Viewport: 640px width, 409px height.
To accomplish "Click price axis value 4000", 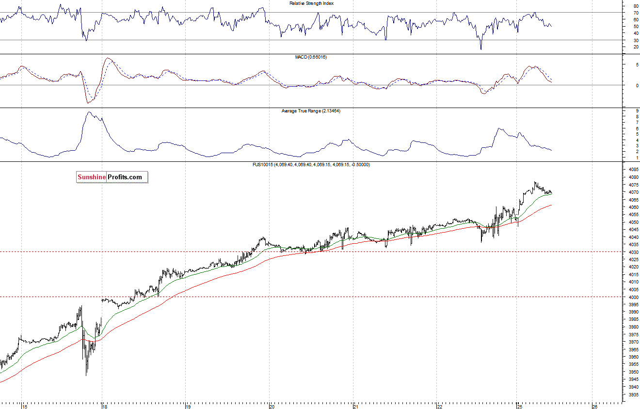I will tap(634, 297).
